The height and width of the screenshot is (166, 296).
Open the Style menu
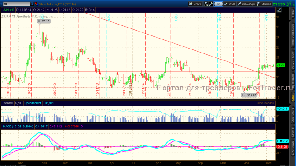tap(230, 4)
